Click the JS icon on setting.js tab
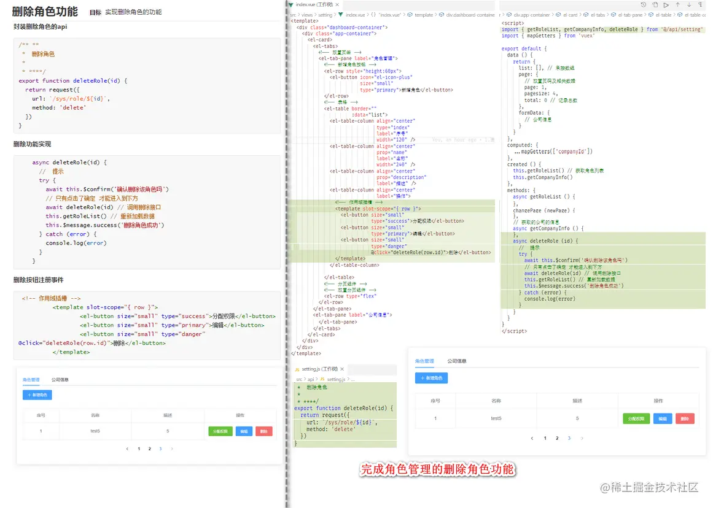Screen dimensions: 713x508 297,369
